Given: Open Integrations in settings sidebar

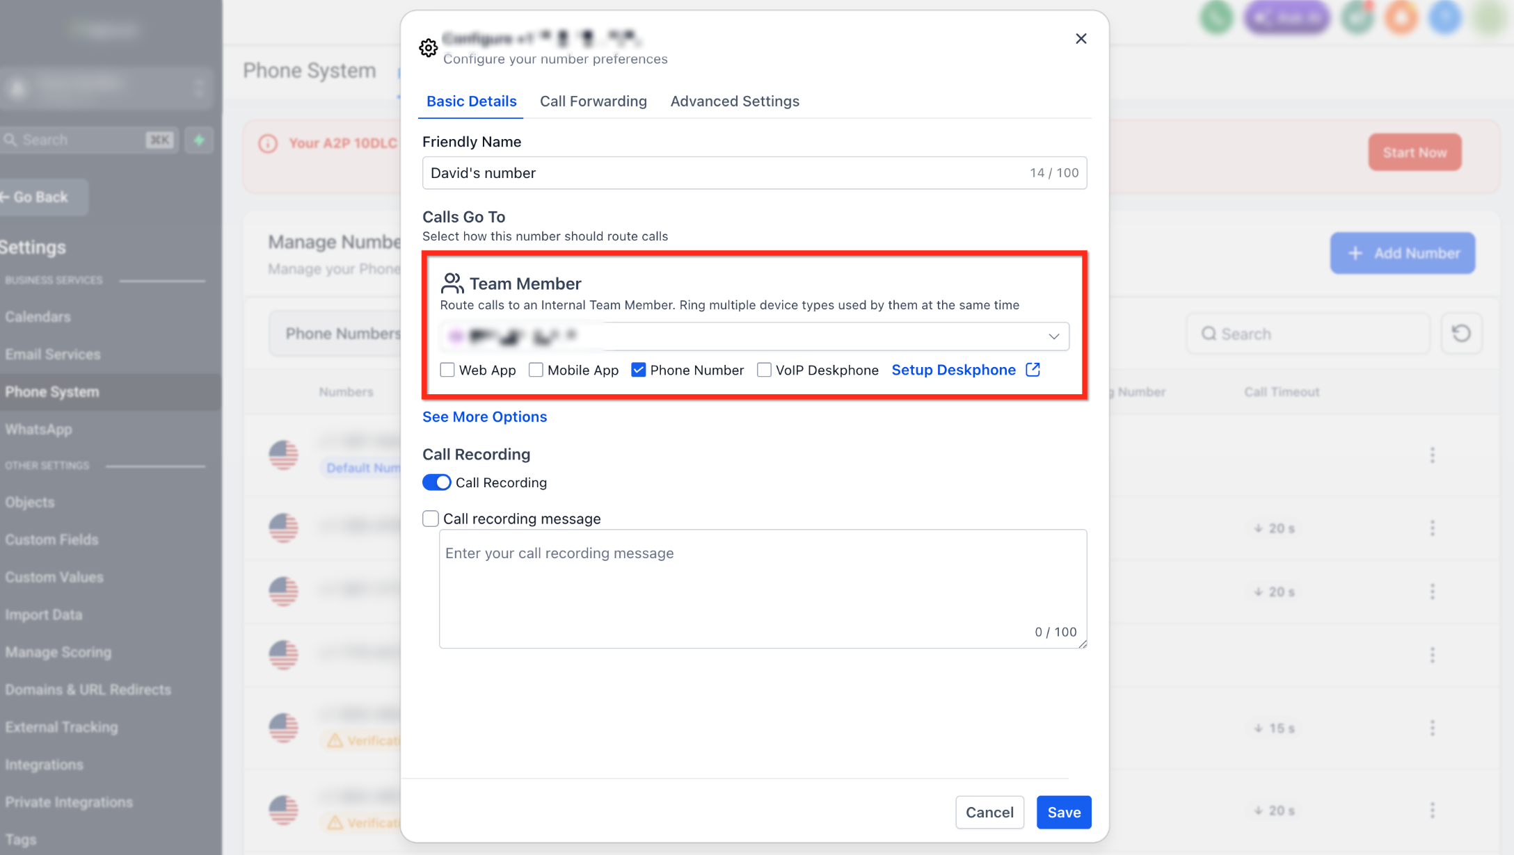Looking at the screenshot, I should click(x=45, y=765).
